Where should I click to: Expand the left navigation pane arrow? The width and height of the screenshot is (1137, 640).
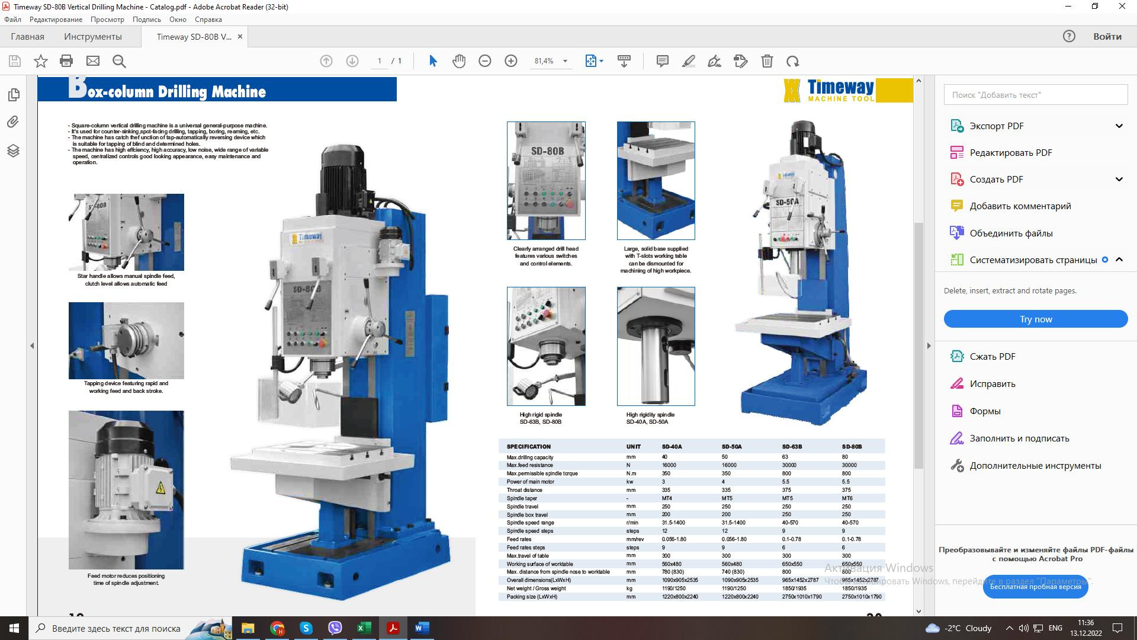(32, 345)
